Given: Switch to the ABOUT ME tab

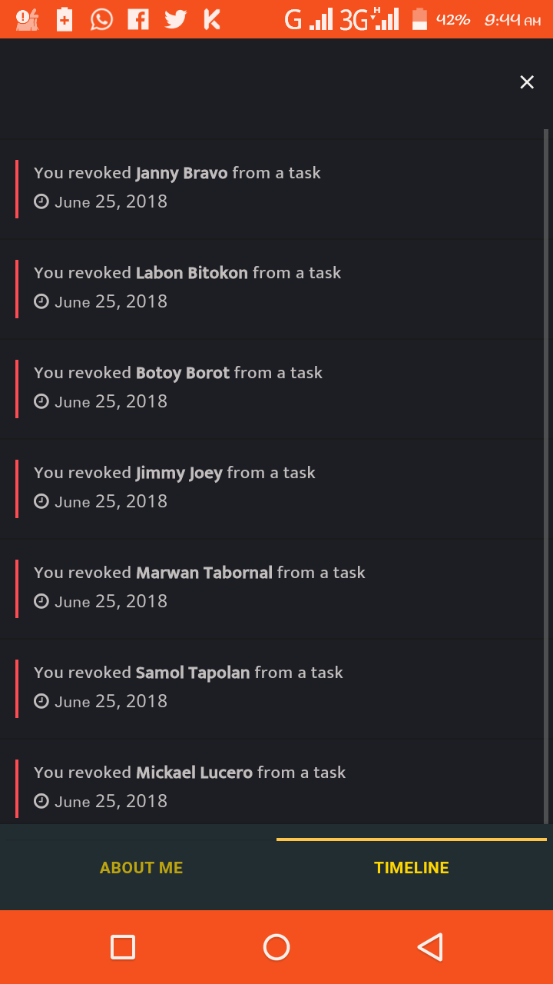Looking at the screenshot, I should 141,868.
